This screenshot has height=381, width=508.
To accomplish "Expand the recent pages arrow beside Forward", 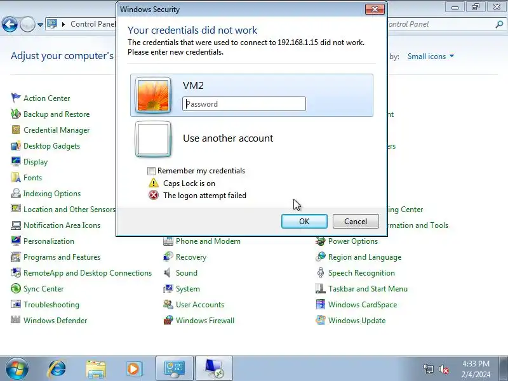I will (x=40, y=25).
